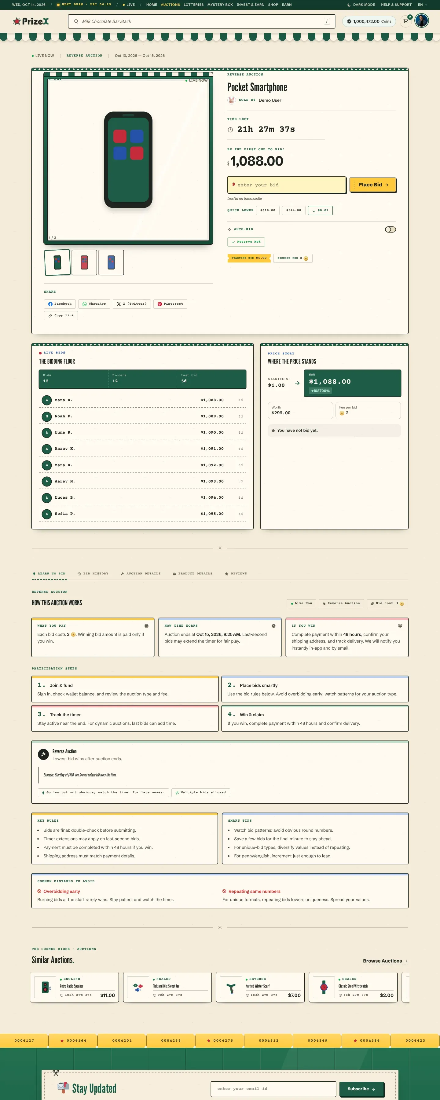Open the Invest & Earn menu
Screen dimensions: 440x1100
pyautogui.click(x=250, y=5)
